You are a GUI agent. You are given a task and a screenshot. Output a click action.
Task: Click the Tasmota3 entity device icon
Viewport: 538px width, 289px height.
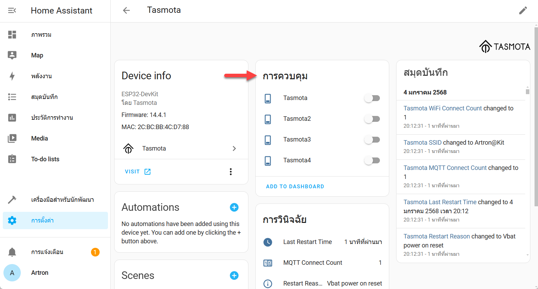(268, 140)
